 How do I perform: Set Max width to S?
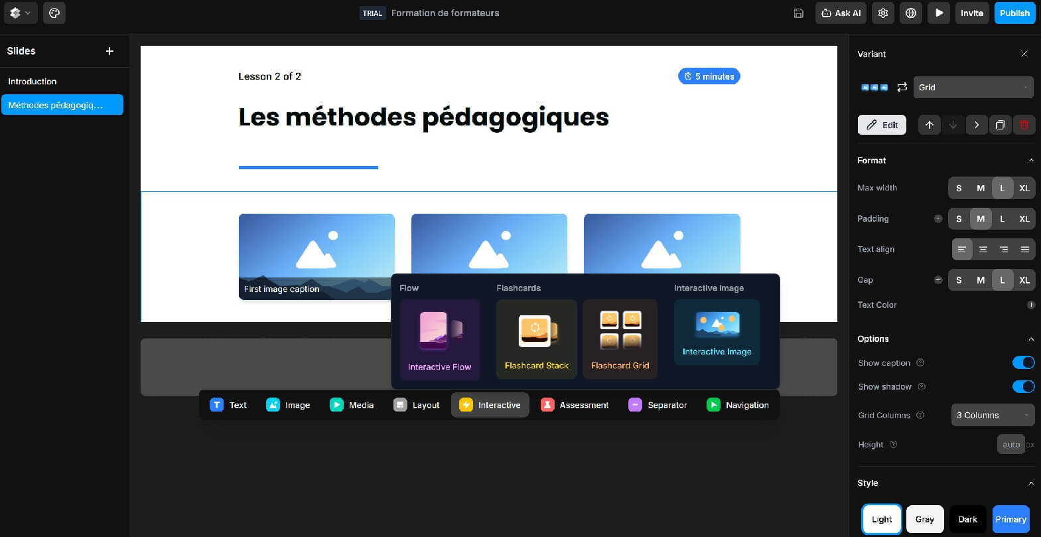(x=959, y=188)
